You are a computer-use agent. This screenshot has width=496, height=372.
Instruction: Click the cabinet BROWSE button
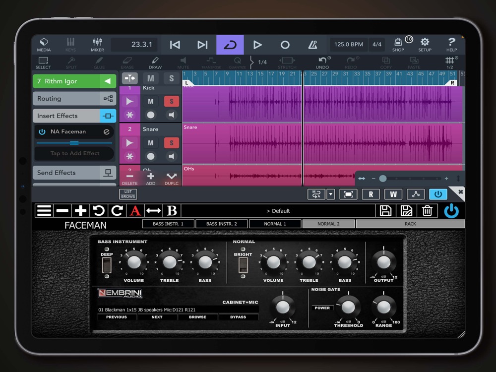(x=197, y=317)
